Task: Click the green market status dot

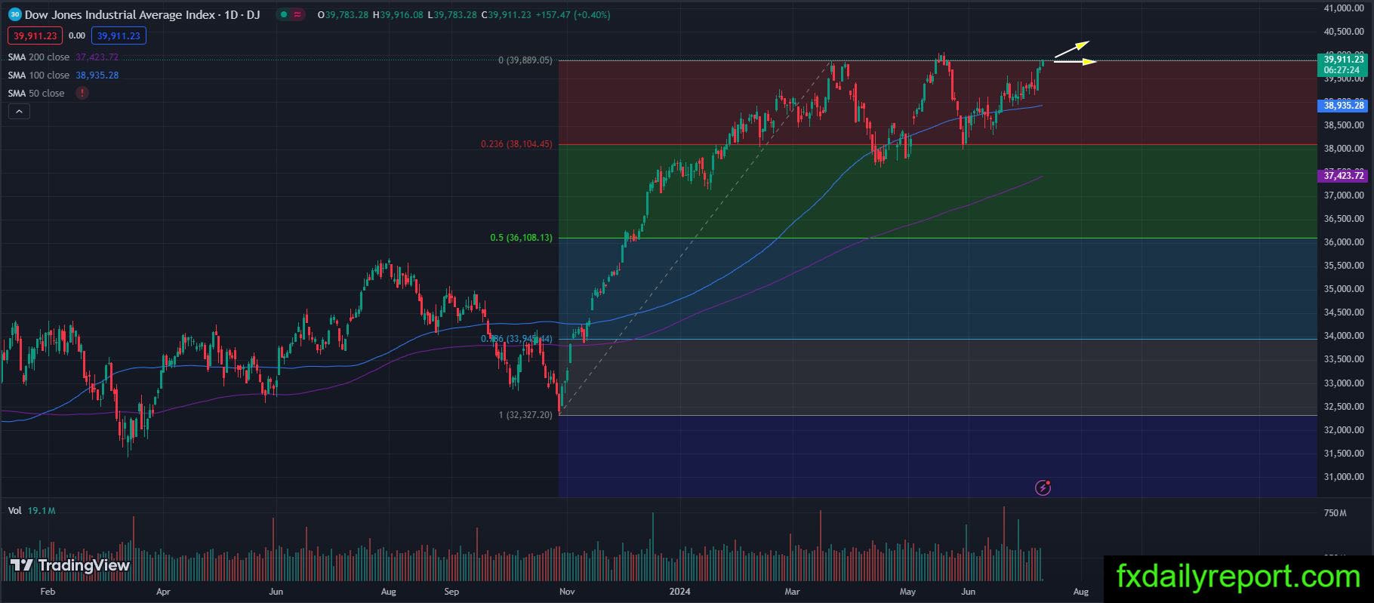Action: point(283,14)
